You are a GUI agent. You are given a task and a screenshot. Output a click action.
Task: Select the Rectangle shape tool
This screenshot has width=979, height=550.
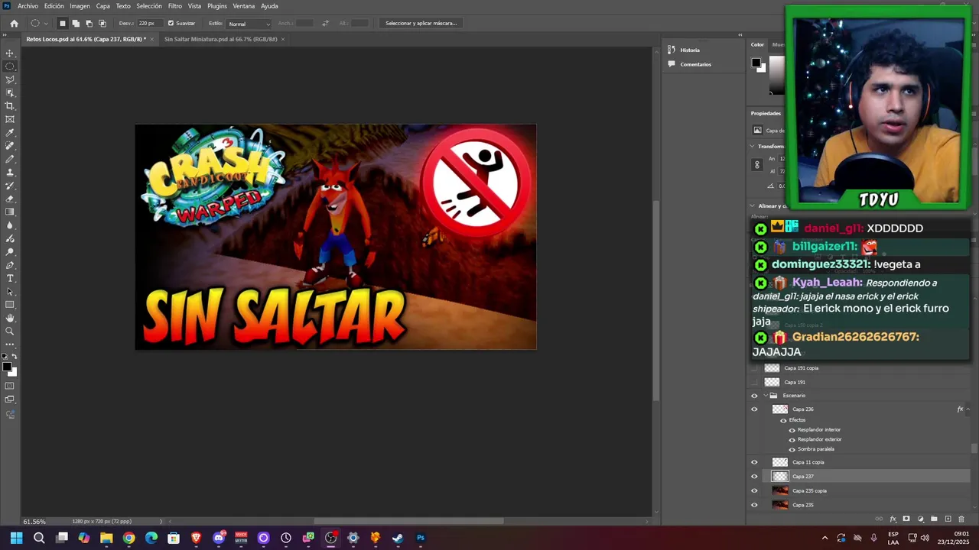[10, 305]
